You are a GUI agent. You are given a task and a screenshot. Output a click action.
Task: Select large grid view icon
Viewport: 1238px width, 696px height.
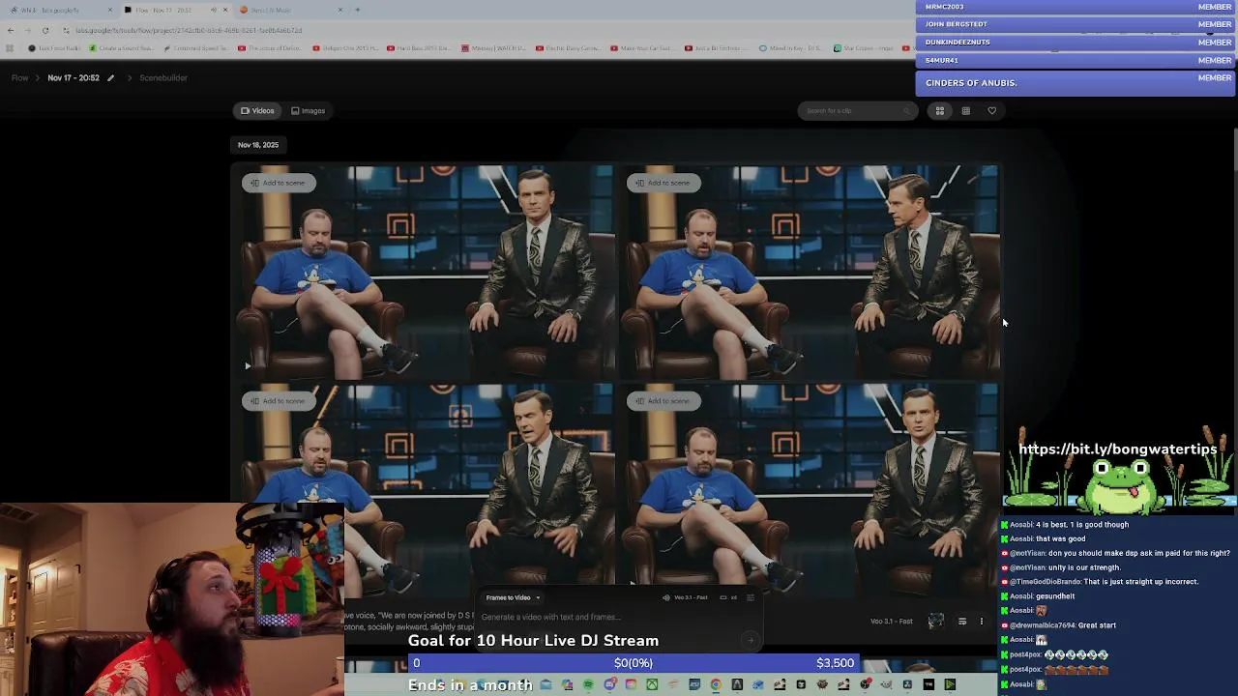point(939,110)
